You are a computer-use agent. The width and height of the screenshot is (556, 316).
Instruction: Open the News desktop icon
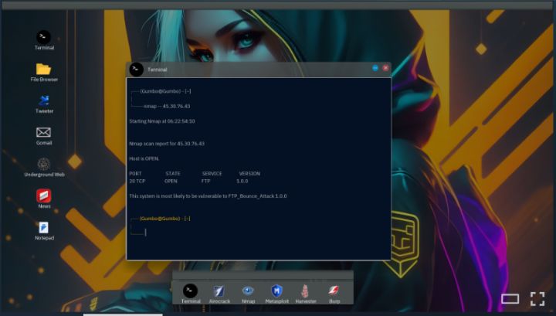click(43, 195)
